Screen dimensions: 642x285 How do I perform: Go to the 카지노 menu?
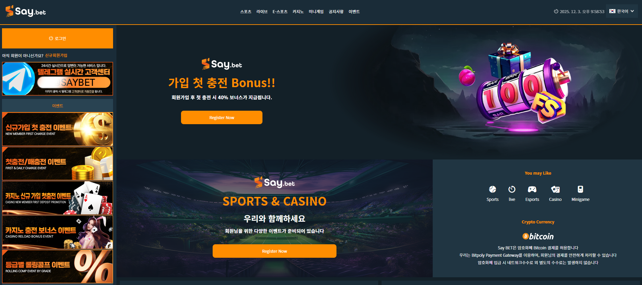coord(298,11)
